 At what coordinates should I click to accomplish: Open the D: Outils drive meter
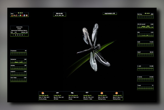coord(145,79)
